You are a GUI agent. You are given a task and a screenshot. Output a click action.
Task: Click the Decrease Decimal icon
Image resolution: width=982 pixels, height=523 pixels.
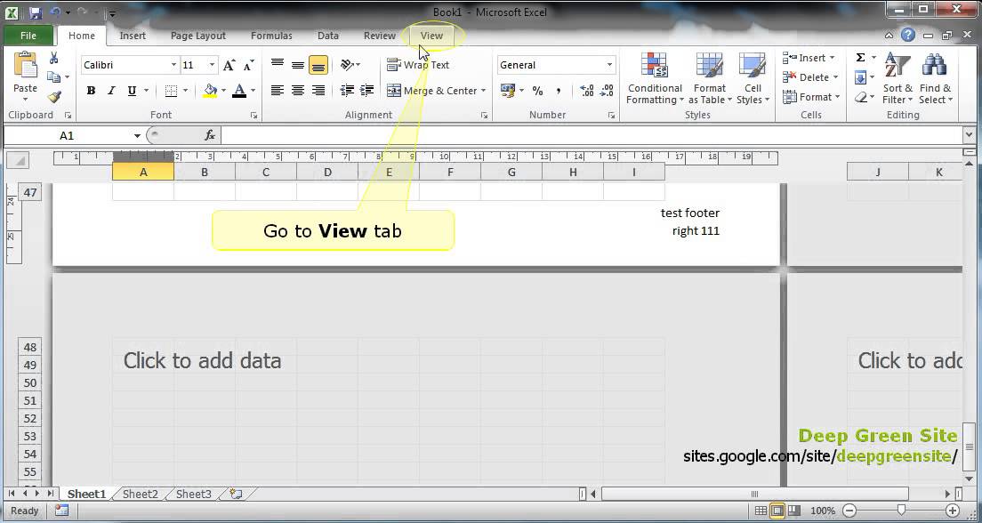coord(607,91)
